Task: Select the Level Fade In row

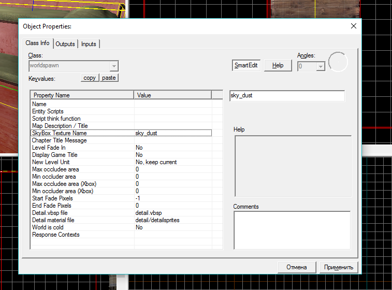Action: (x=122, y=148)
